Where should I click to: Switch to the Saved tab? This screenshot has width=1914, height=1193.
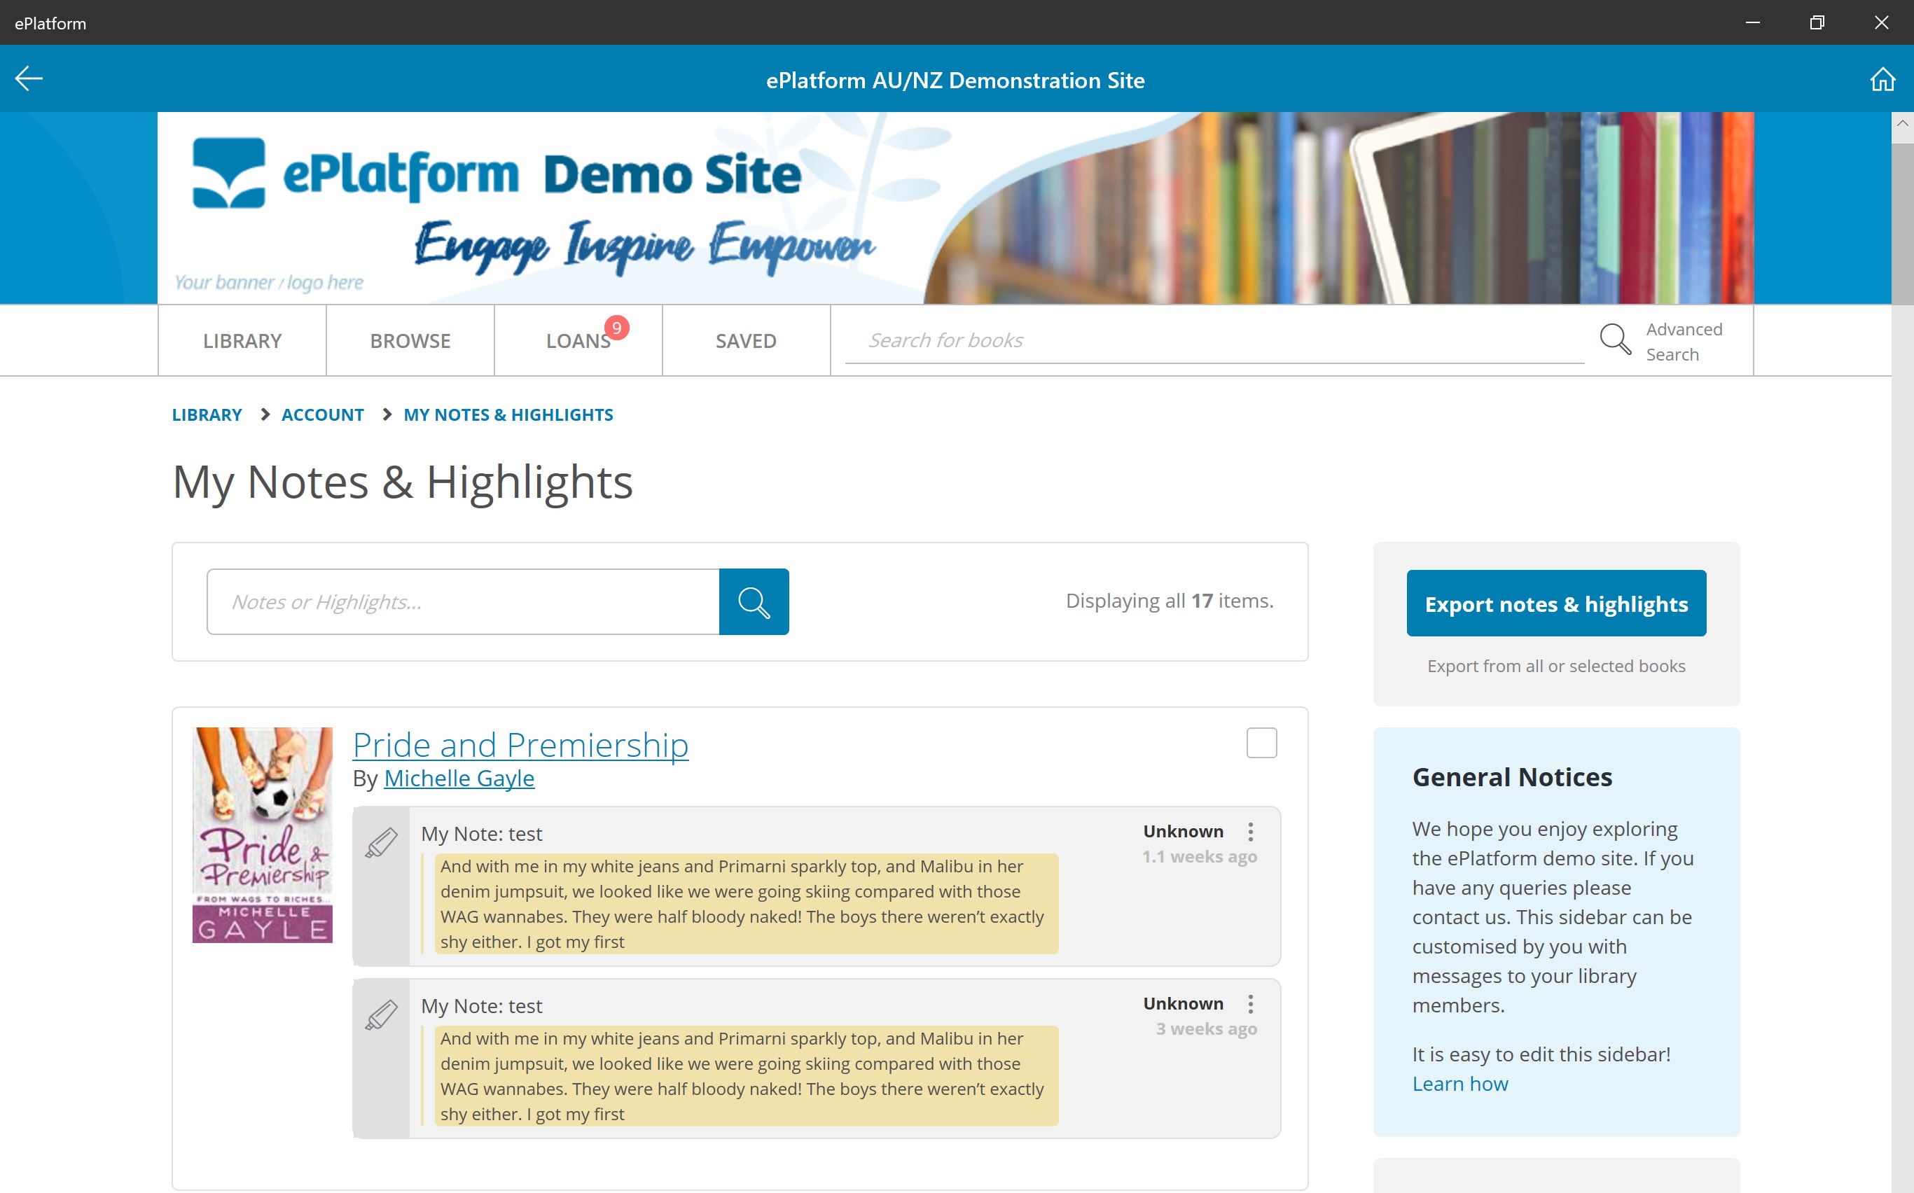[745, 341]
